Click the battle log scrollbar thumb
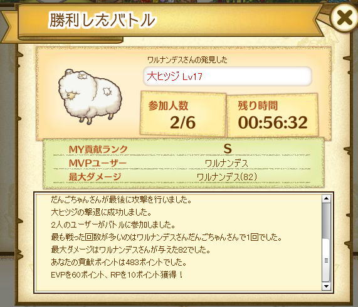 (326, 242)
